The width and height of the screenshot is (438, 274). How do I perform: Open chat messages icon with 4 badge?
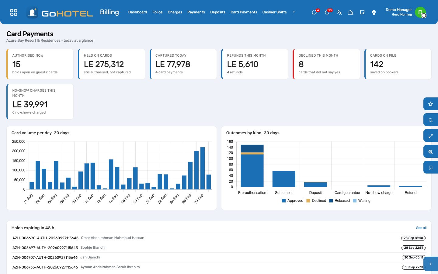[314, 12]
